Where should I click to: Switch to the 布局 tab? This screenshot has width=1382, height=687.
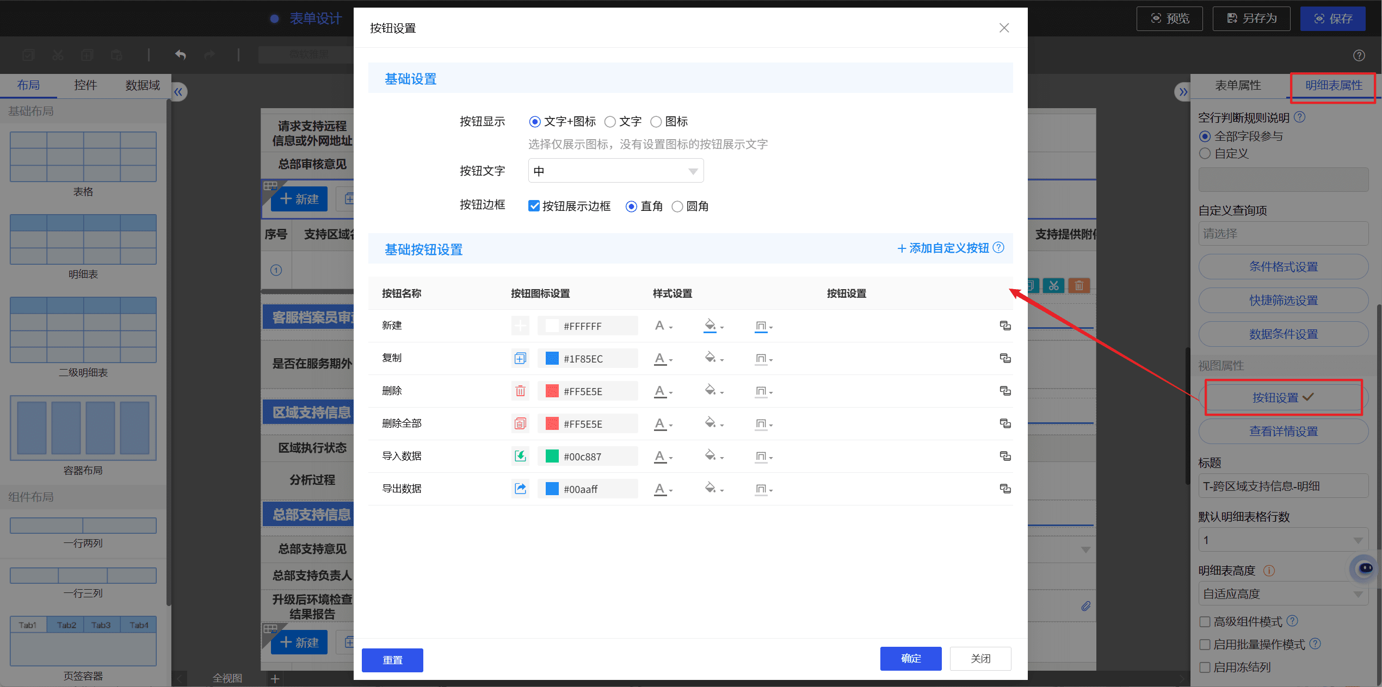(28, 85)
